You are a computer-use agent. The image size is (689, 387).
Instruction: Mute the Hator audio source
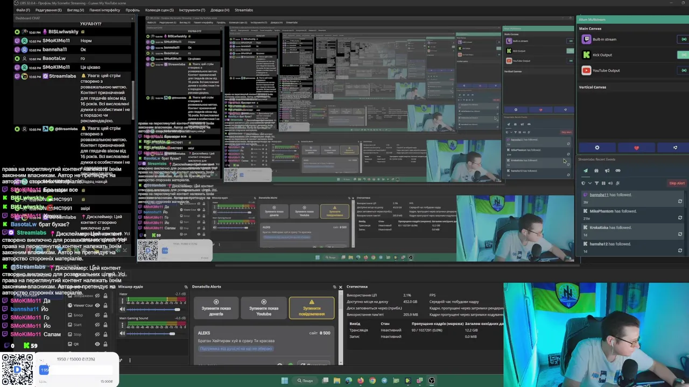click(122, 309)
